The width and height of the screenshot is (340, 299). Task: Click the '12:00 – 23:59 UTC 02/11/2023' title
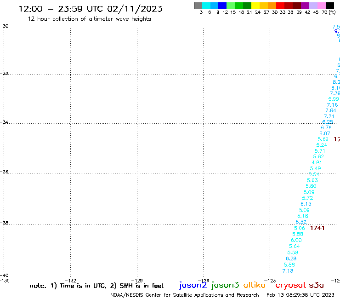91,9
